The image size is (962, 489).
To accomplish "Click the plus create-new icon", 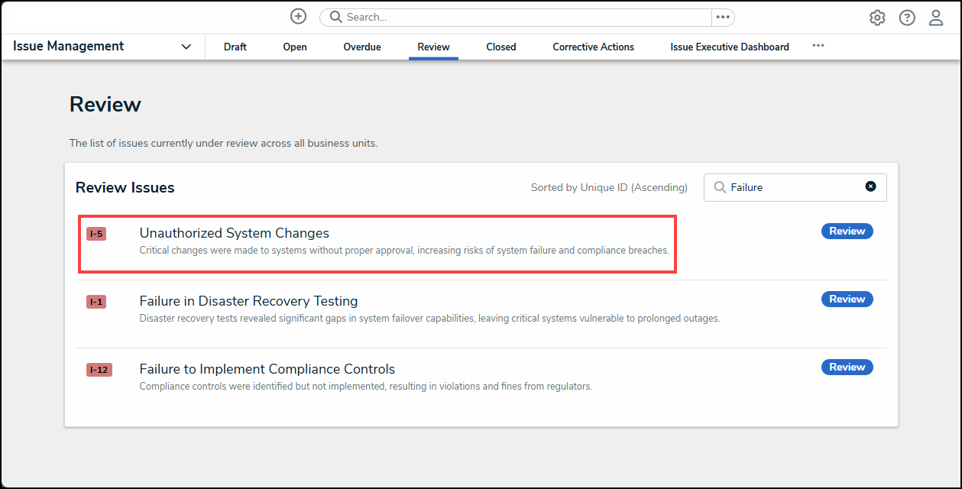I will [298, 17].
